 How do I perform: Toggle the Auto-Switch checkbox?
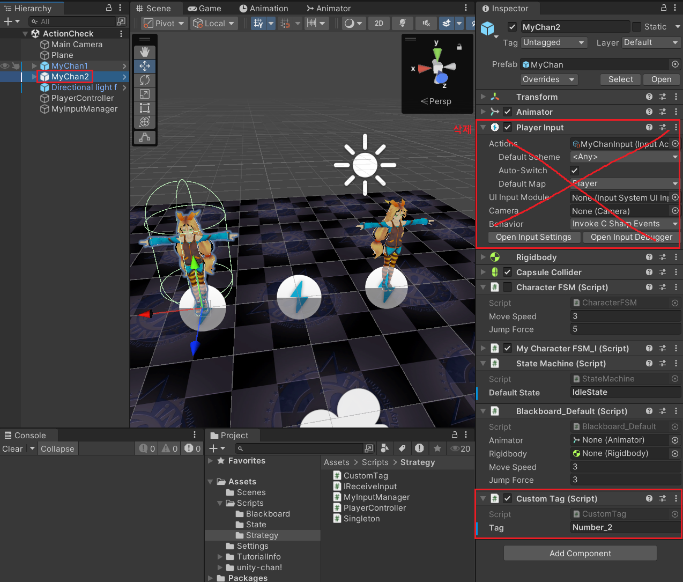tap(575, 170)
